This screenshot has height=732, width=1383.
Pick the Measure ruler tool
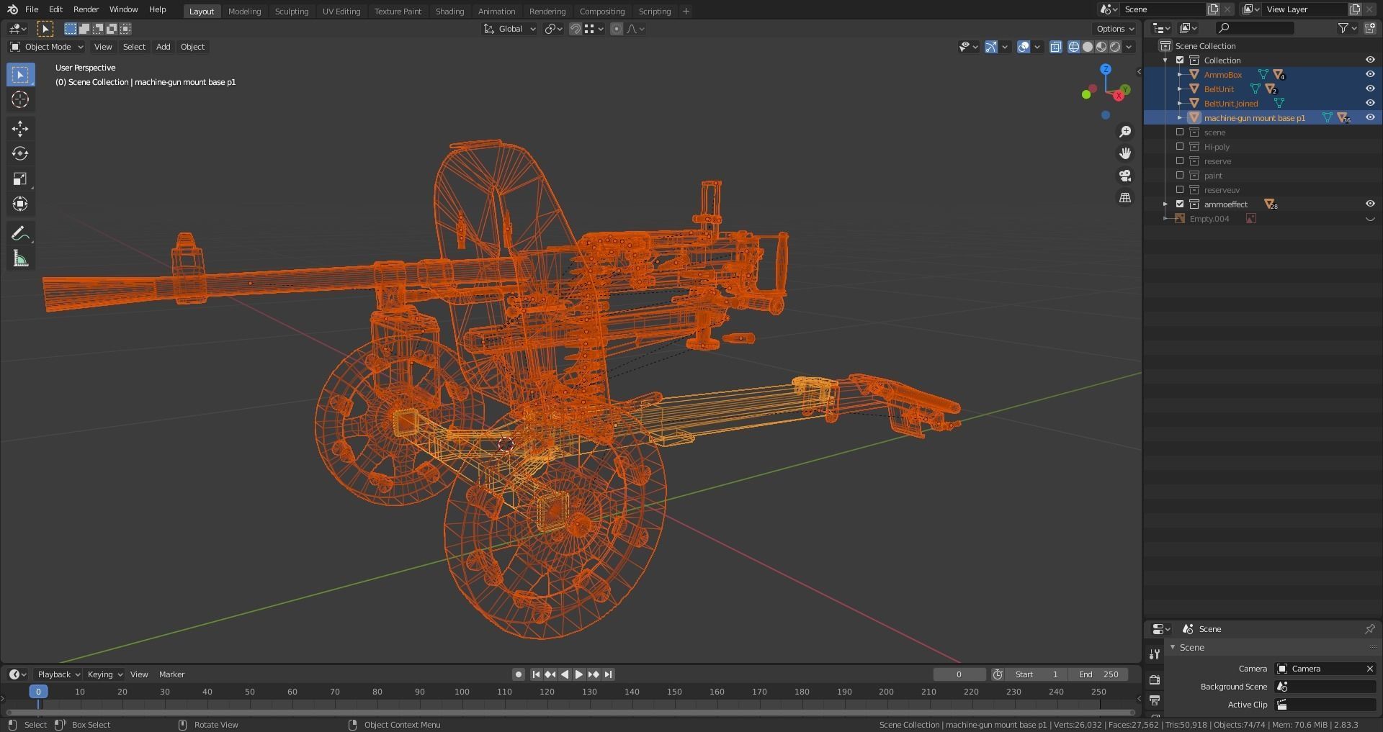click(x=20, y=259)
